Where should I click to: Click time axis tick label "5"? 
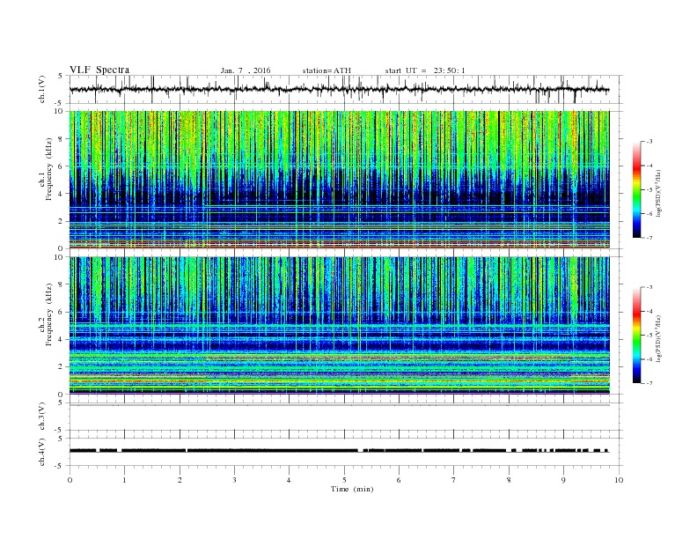click(x=344, y=480)
